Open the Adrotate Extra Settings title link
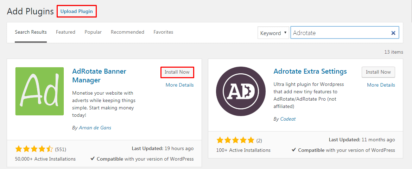Screen dimensions: 412x169 pos(310,71)
